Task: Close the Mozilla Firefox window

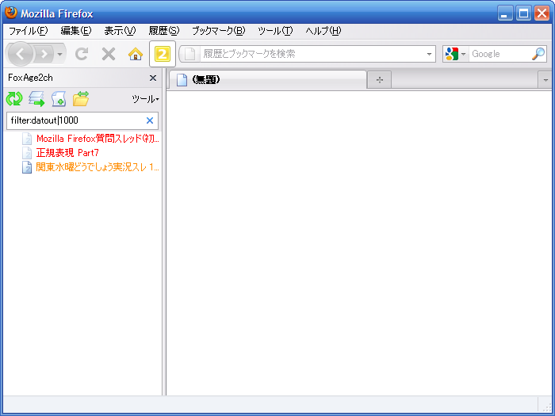Action: 542,13
